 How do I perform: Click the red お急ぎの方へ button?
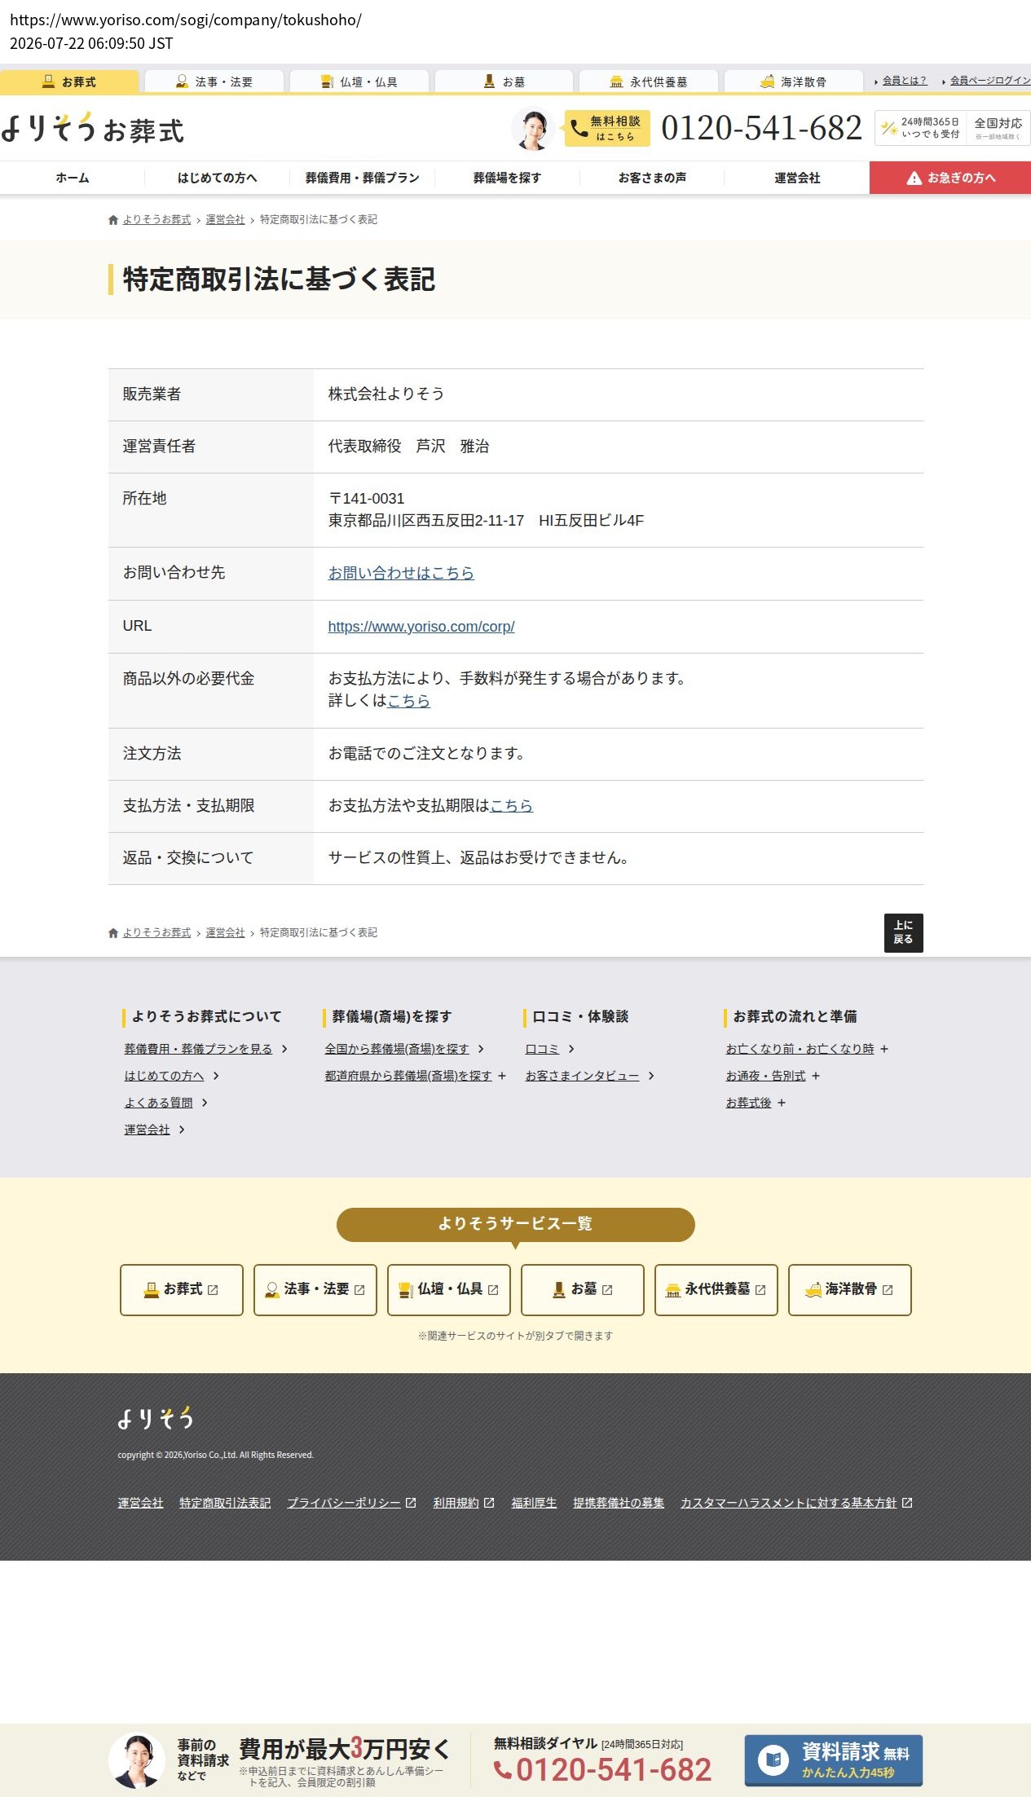(950, 178)
